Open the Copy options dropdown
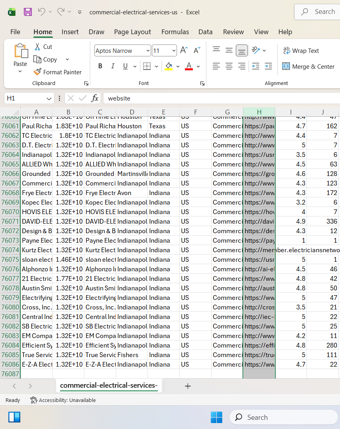This screenshot has height=429, width=340. click(x=67, y=59)
